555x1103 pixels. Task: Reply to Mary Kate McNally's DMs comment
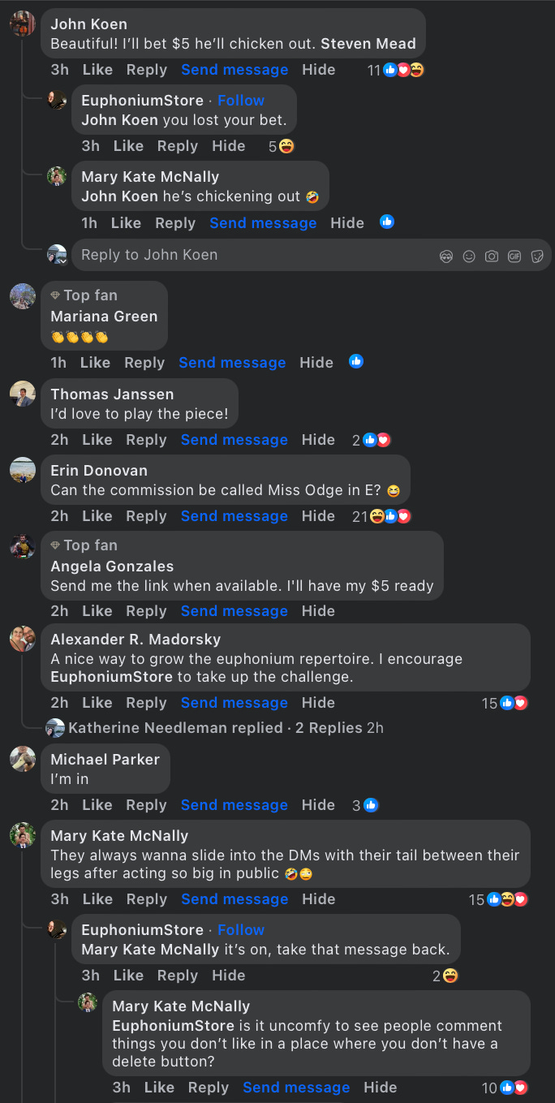(147, 899)
